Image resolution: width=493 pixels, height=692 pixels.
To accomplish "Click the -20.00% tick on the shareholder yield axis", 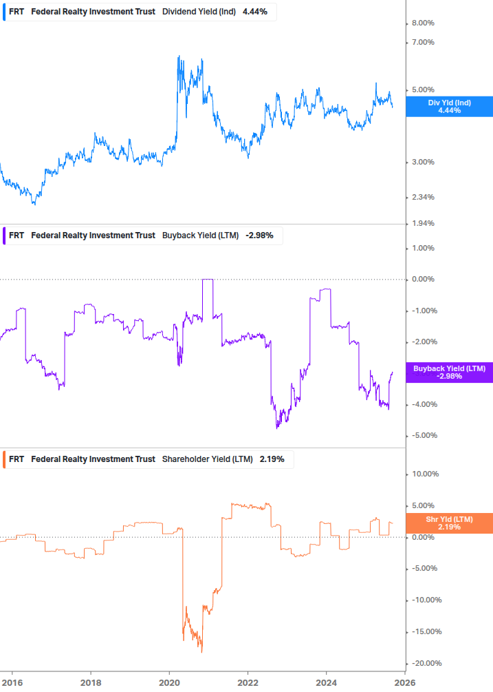I will (426, 663).
